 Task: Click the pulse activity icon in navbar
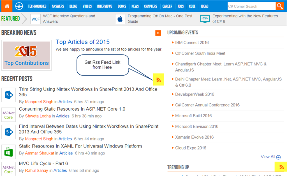(19, 6)
